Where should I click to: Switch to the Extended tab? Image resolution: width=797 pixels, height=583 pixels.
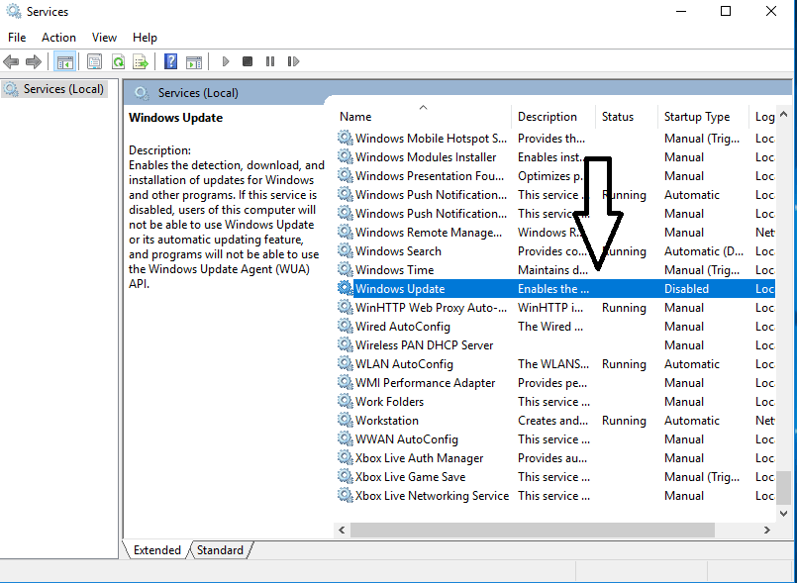[x=157, y=550]
